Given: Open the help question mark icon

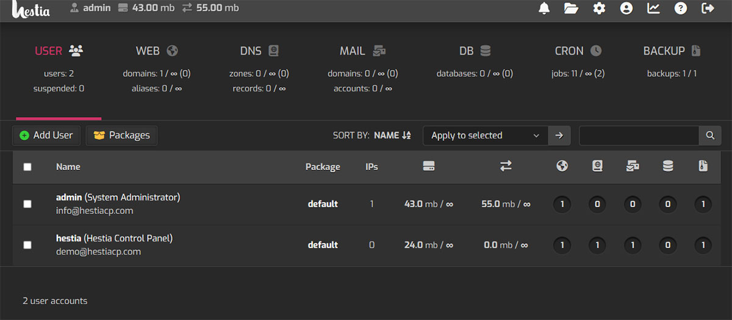Looking at the screenshot, I should coord(680,9).
